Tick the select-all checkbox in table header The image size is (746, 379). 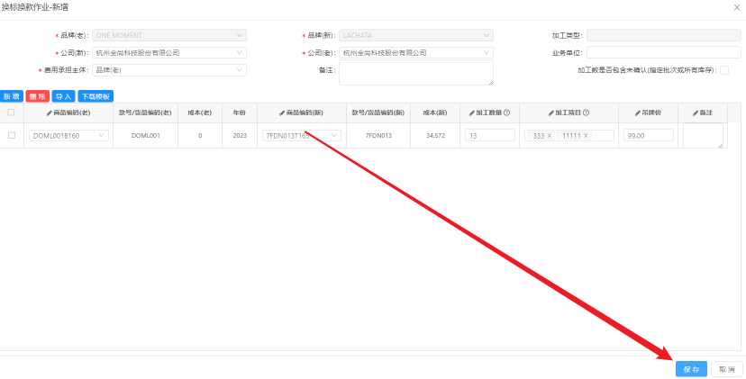11,113
